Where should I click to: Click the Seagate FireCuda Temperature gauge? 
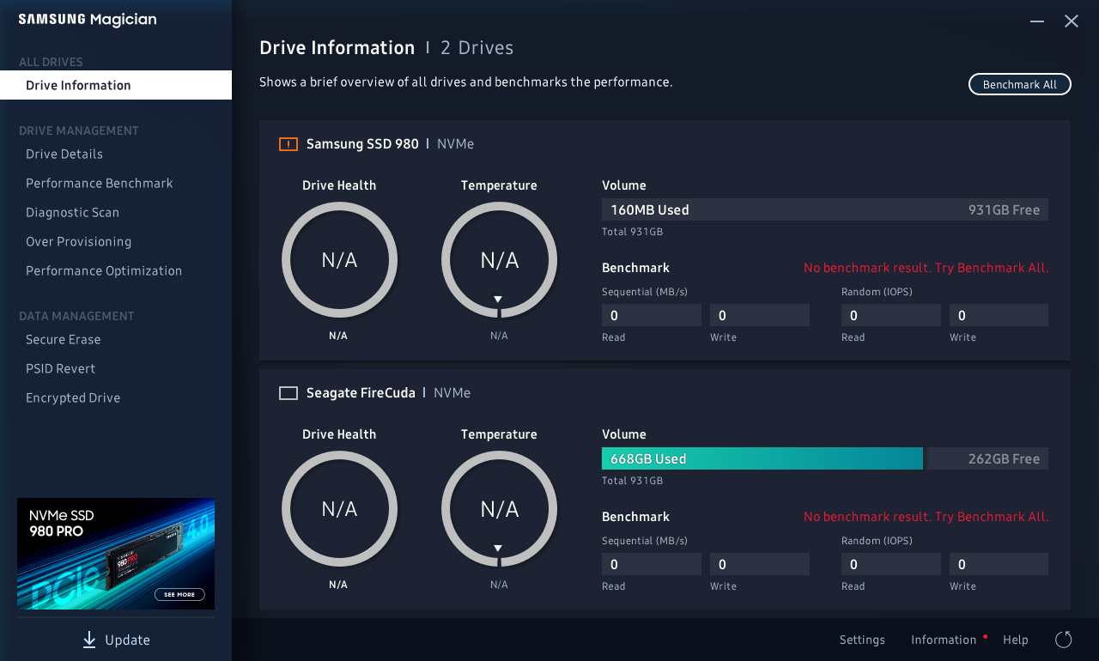click(x=499, y=509)
